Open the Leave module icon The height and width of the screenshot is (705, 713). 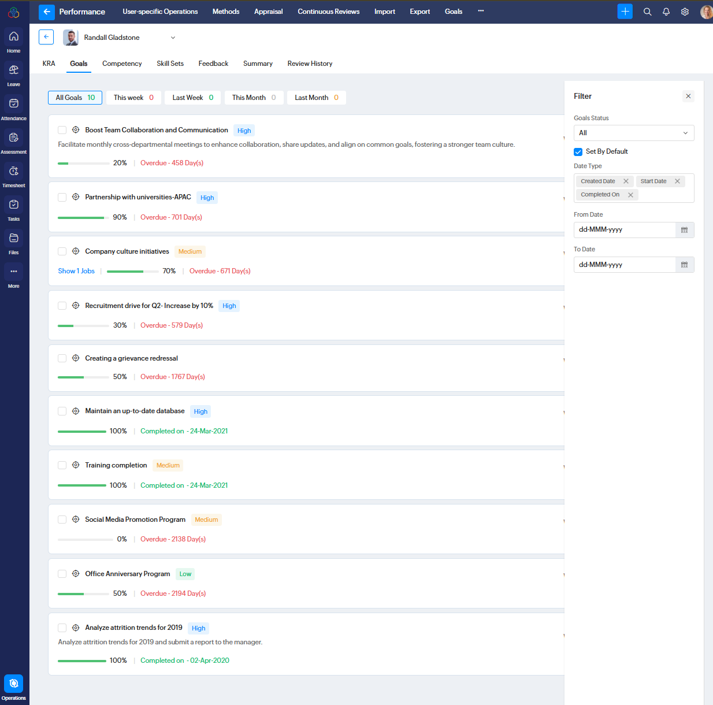13,70
